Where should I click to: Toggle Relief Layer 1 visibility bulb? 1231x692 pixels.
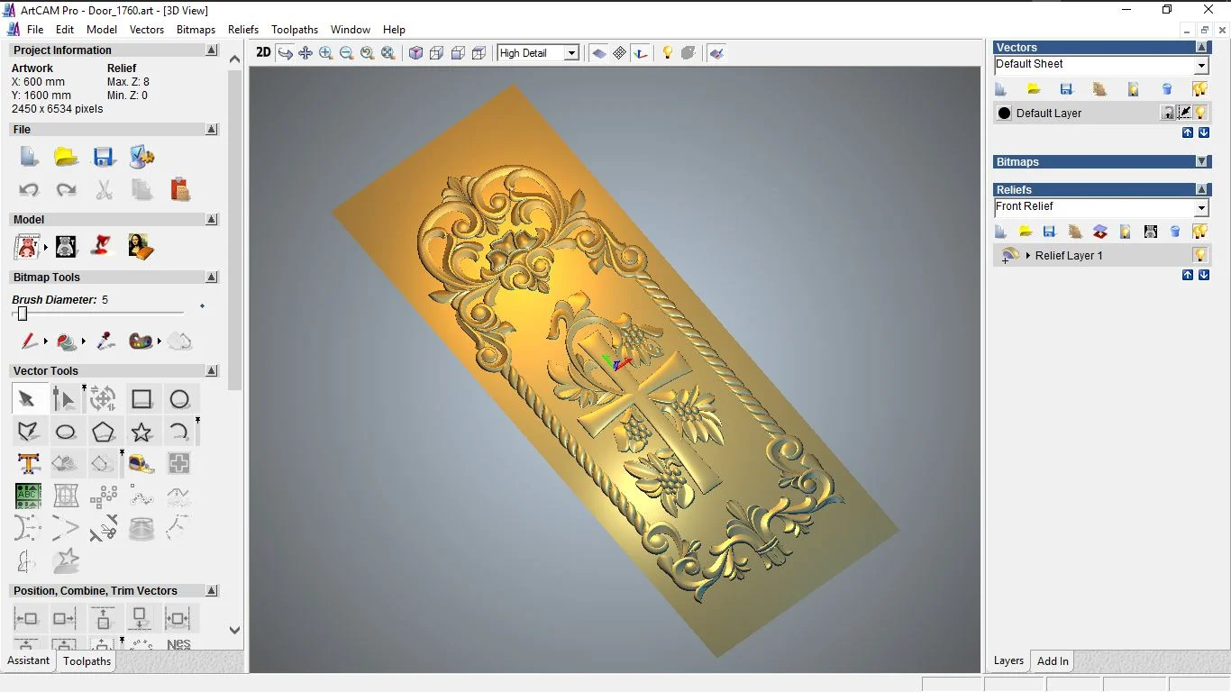[x=1199, y=255]
